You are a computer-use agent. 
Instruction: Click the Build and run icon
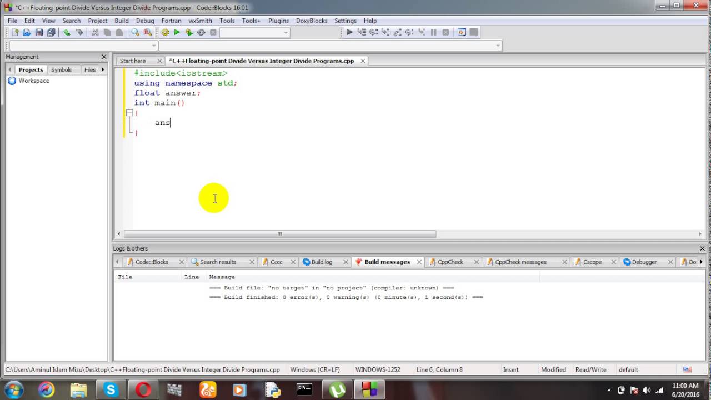(x=189, y=32)
